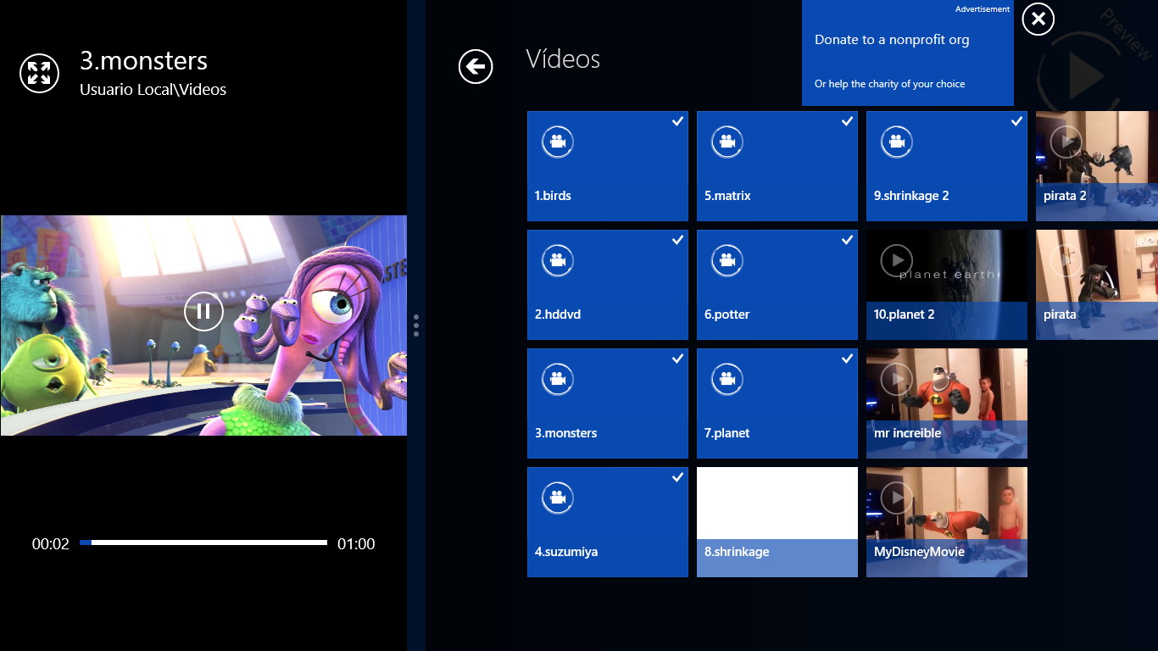Viewport: 1158px width, 651px height.
Task: Open the MyDisneyMovie video
Action: point(946,521)
